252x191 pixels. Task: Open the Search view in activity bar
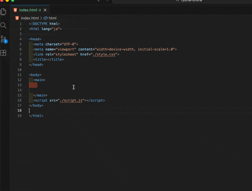[3, 25]
